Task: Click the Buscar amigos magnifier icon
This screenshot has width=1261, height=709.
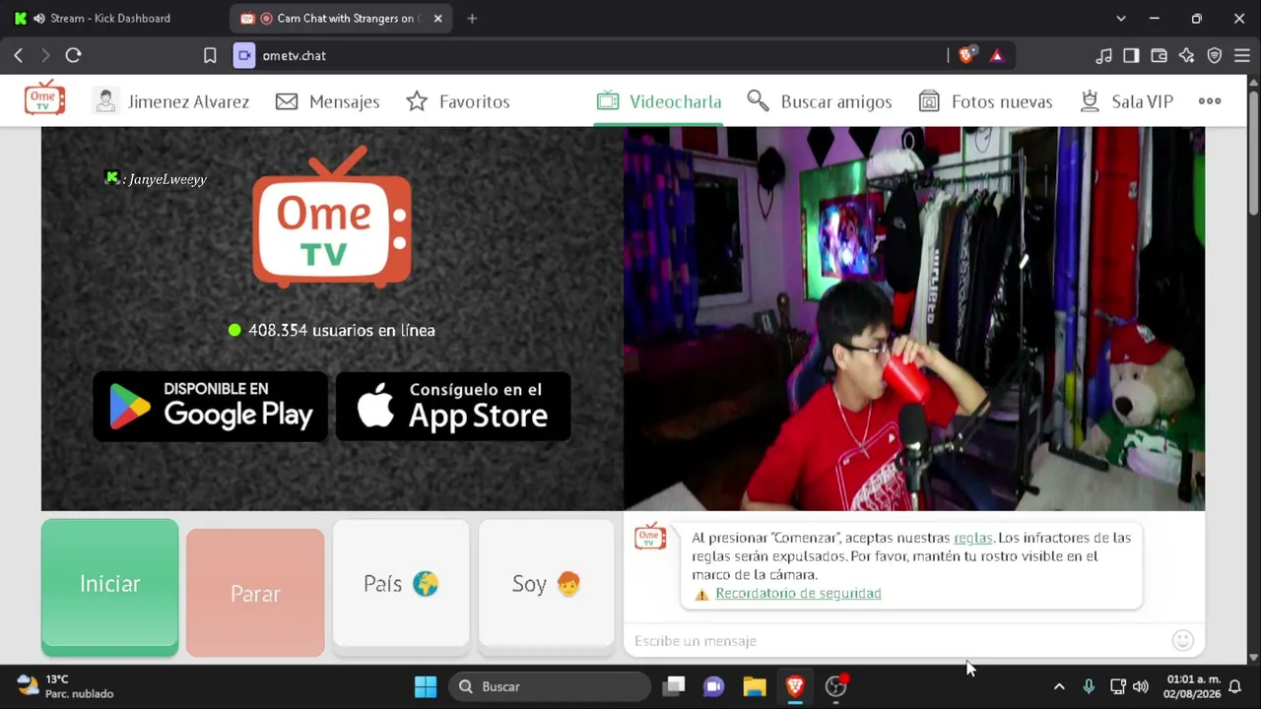Action: [758, 101]
